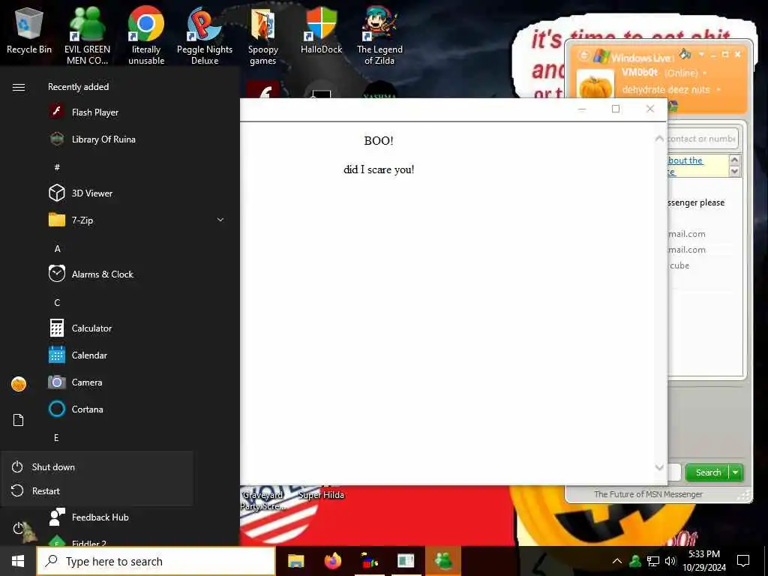768x576 pixels.
Task: Click the # section header in Start
Action: 57,167
